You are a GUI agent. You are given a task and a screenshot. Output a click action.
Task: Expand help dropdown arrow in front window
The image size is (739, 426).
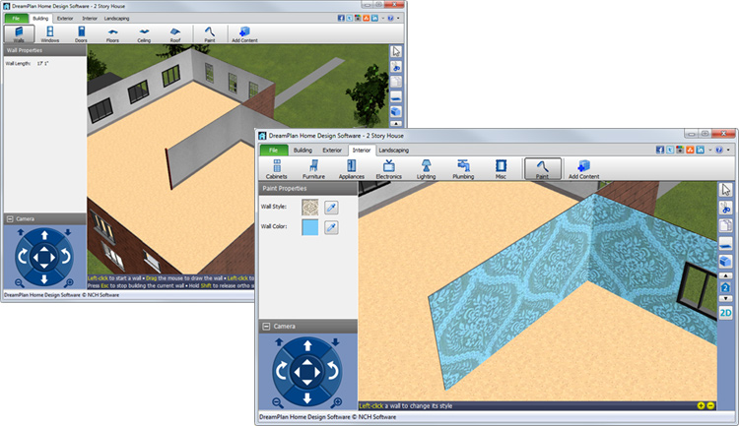click(x=728, y=151)
